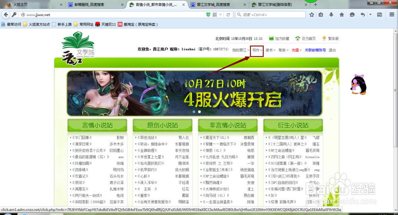Open the QR code icon in address bar

215,15
